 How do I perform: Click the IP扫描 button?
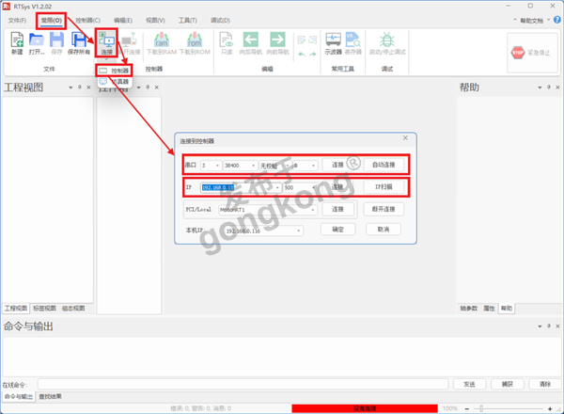pos(384,187)
